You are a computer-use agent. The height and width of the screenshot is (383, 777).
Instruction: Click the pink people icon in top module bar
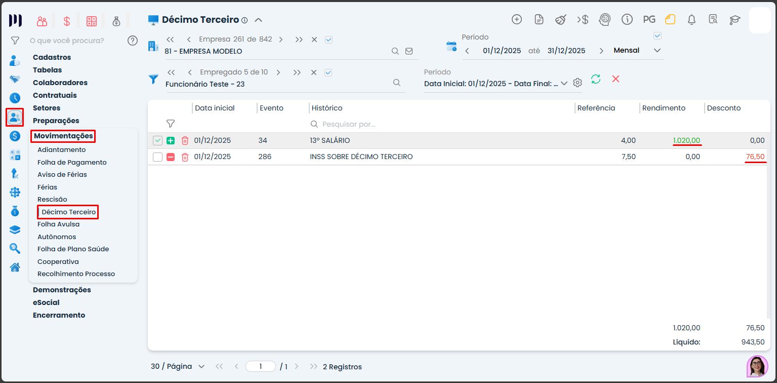pyautogui.click(x=42, y=21)
